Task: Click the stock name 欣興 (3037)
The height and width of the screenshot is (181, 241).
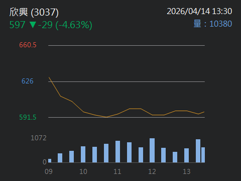Action: [34, 12]
